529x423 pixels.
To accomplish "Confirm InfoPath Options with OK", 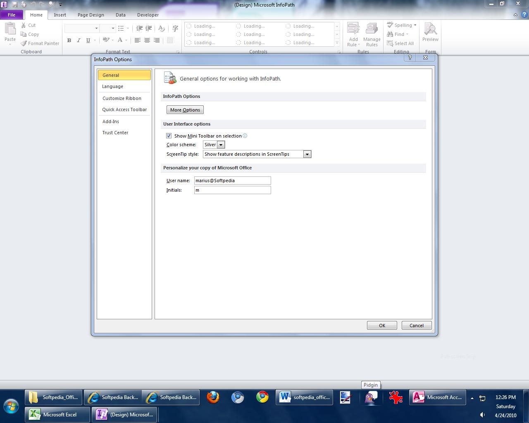I will 382,326.
